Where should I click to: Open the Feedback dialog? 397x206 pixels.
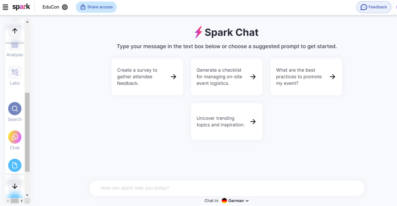[x=373, y=7]
